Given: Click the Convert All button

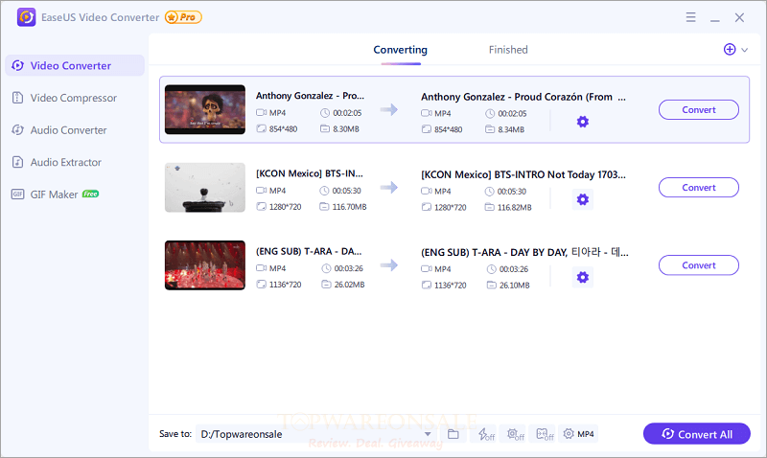Looking at the screenshot, I should 697,434.
